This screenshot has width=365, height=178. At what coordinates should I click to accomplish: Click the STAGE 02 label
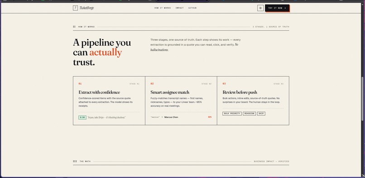click(x=207, y=84)
